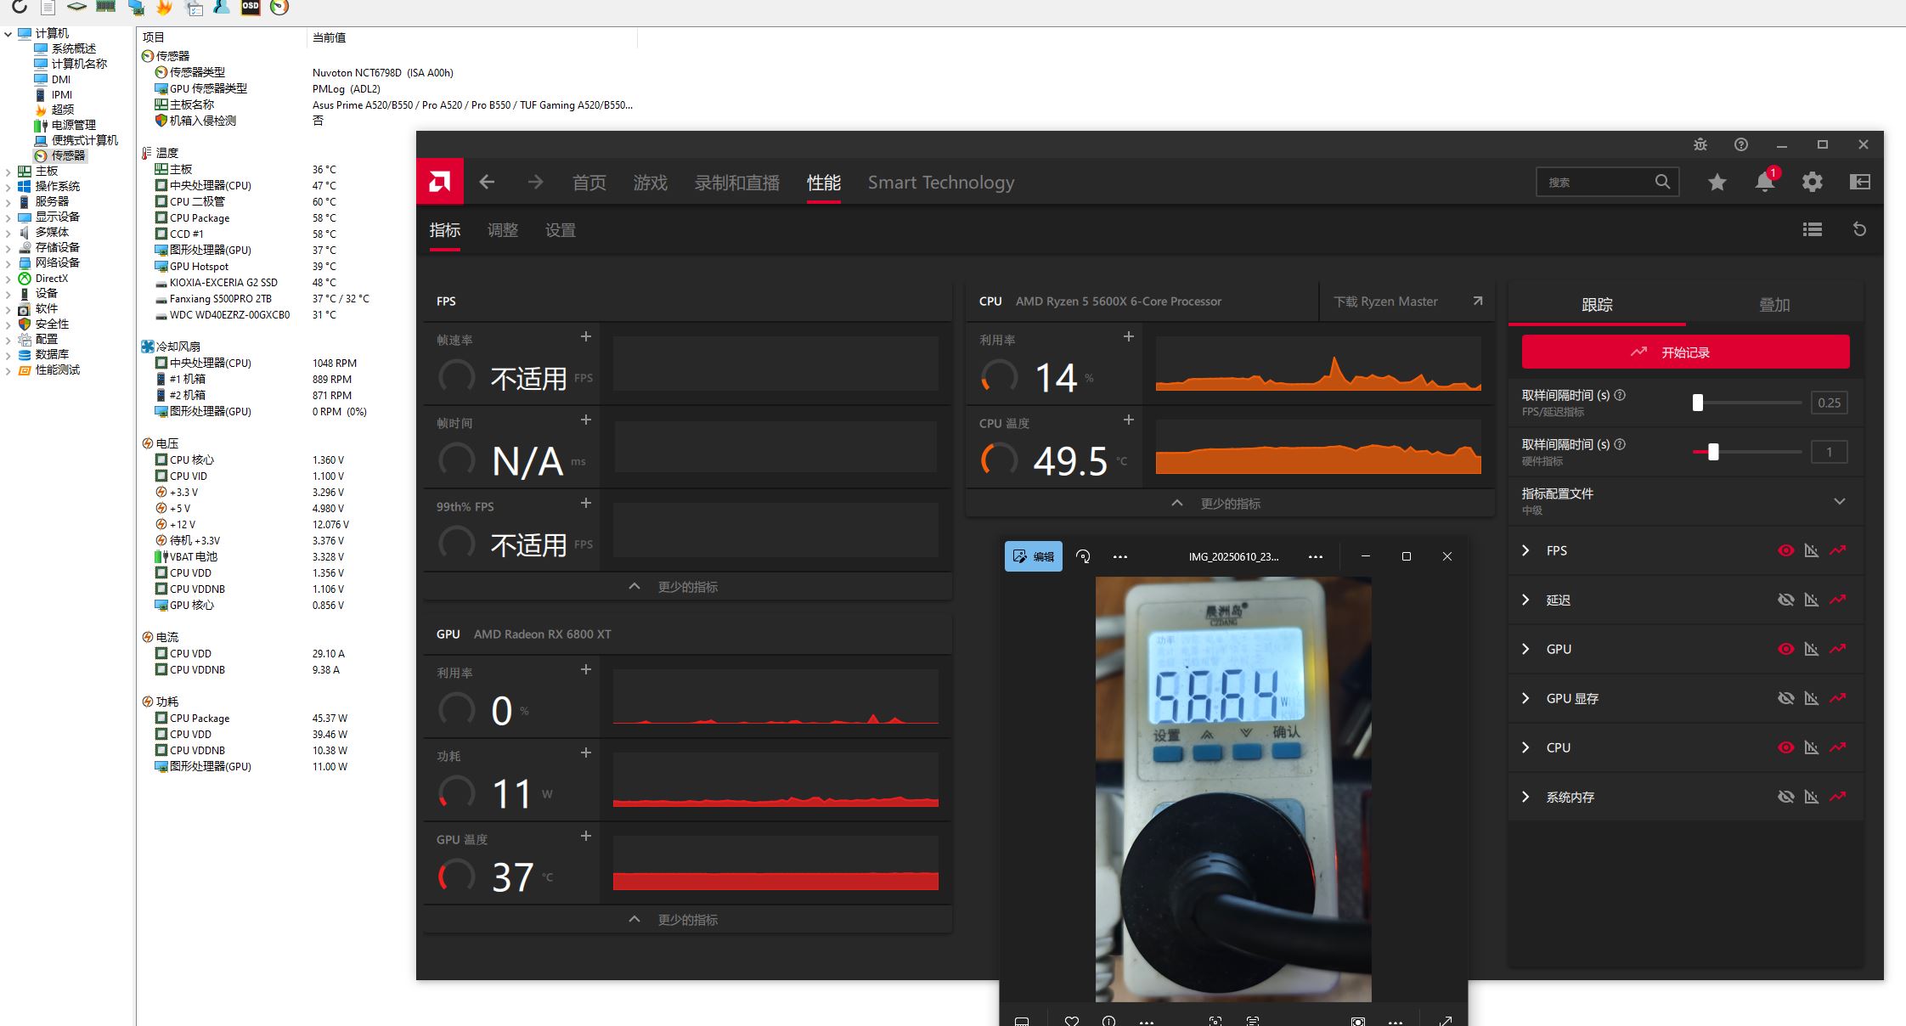Expand the 系统内存 tracking section
1906x1026 pixels.
(x=1526, y=797)
